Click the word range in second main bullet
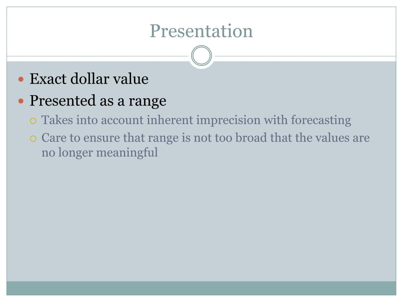Viewport: 403px width, 302px height. [x=147, y=101]
